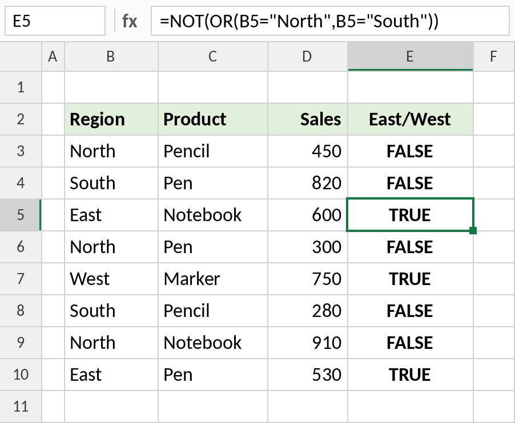Click the Name Box showing E5
This screenshot has width=515, height=423.
tap(55, 21)
